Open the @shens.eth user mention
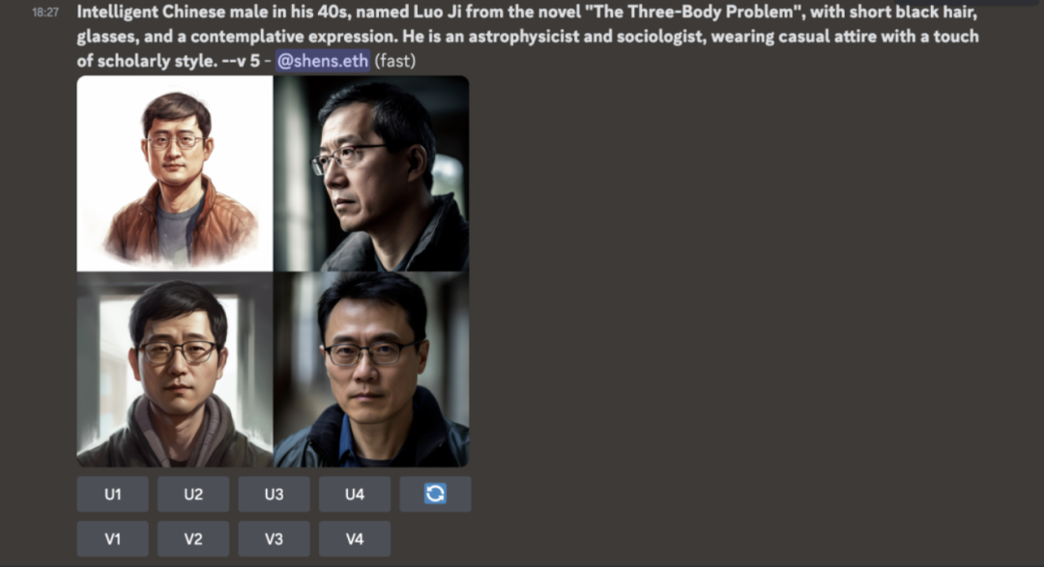1044x567 pixels. pyautogui.click(x=322, y=61)
